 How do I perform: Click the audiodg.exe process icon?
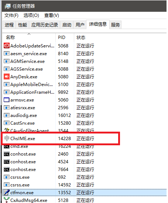coord(7,115)
